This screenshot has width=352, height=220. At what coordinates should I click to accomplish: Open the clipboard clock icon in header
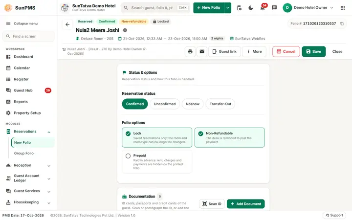point(239,8)
